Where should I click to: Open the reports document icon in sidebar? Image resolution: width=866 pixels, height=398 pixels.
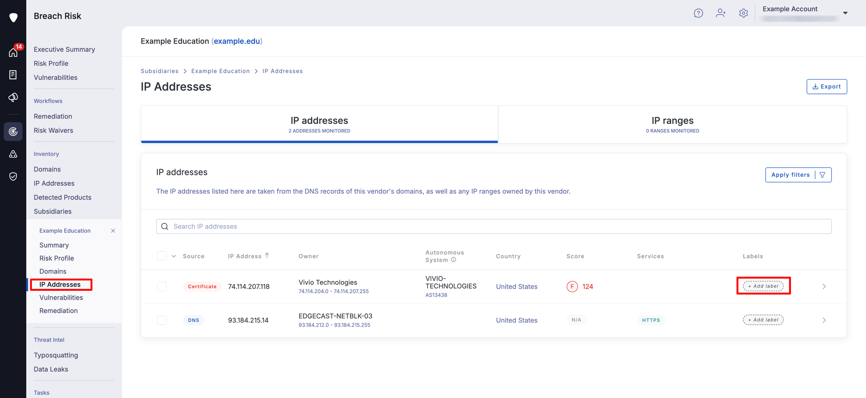coord(13,75)
